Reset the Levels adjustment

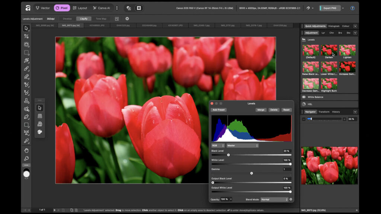(x=286, y=109)
